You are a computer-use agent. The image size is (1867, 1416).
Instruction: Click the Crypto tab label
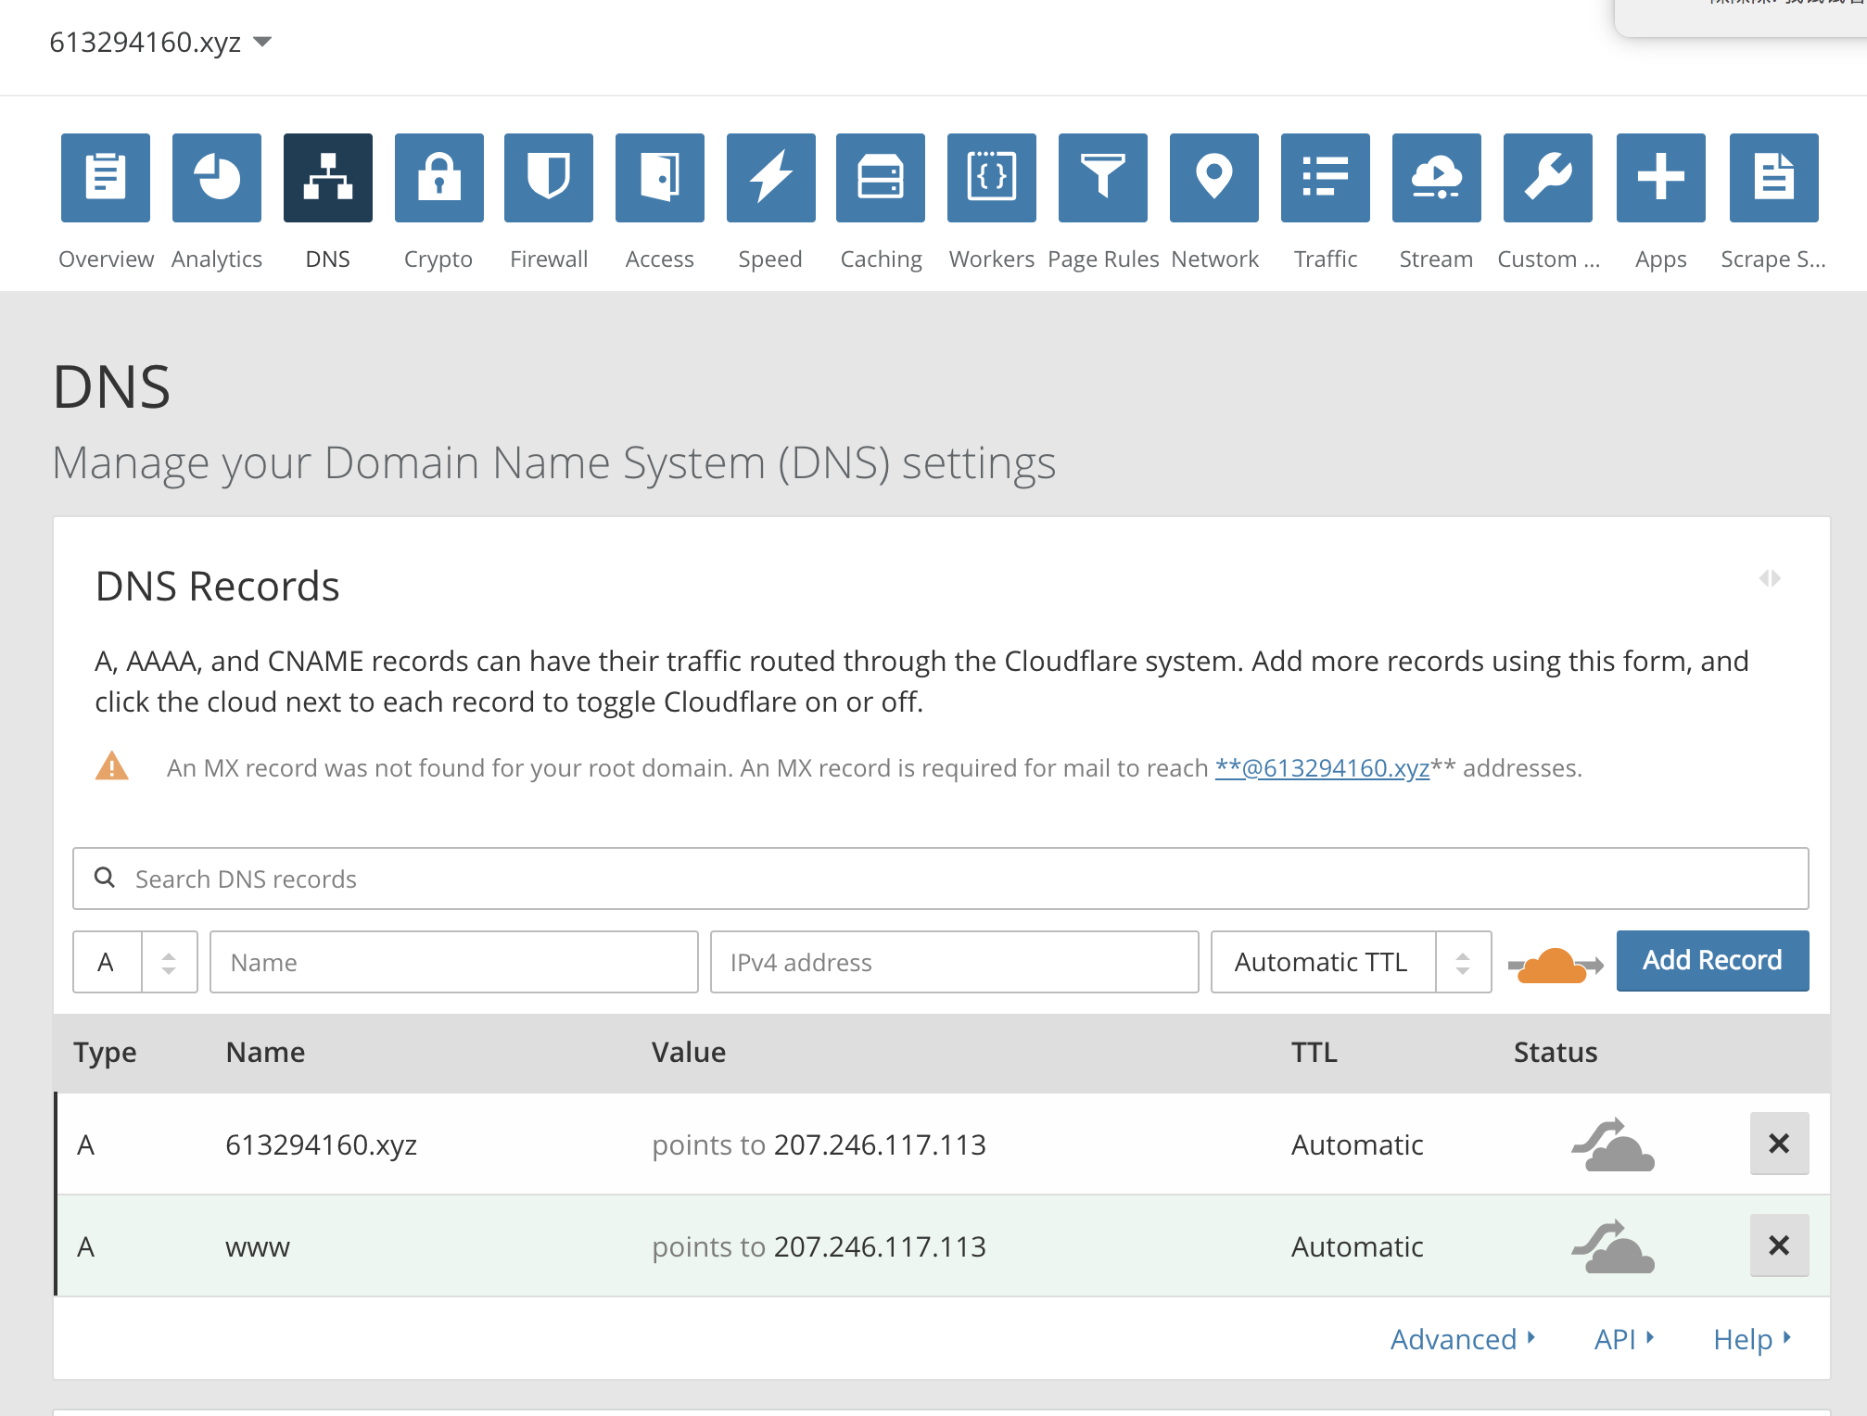(x=438, y=259)
